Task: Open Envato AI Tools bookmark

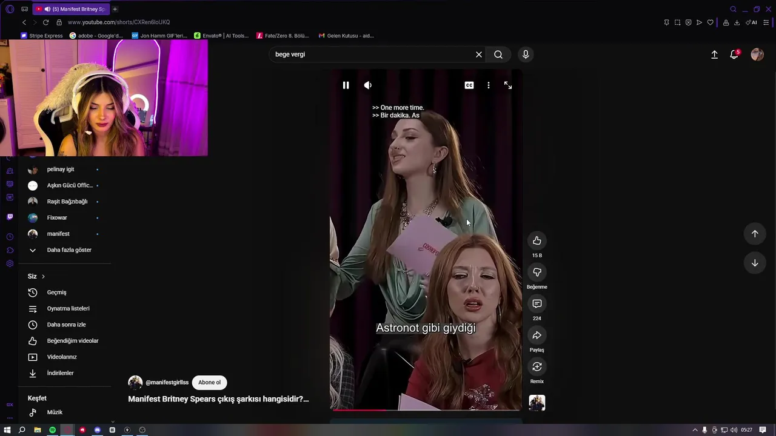Action: [221, 36]
